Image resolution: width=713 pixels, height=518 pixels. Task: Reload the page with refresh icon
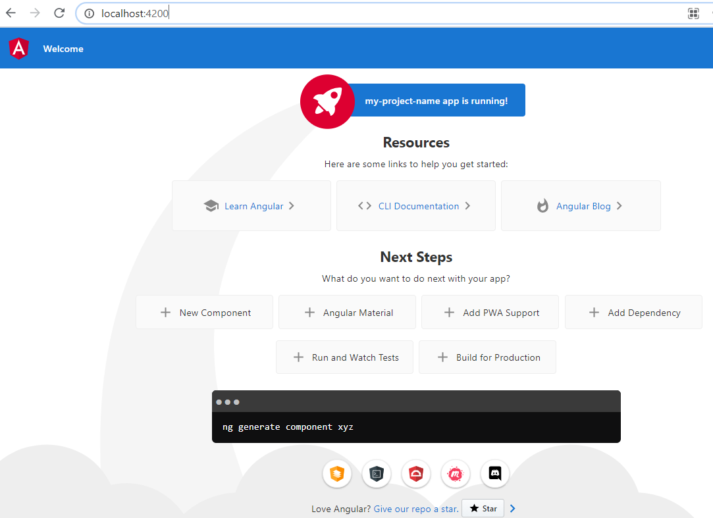tap(59, 13)
